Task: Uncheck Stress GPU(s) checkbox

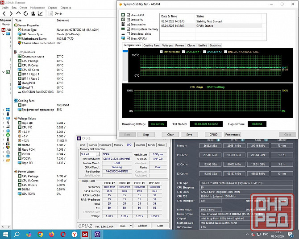Action: (x=129, y=38)
